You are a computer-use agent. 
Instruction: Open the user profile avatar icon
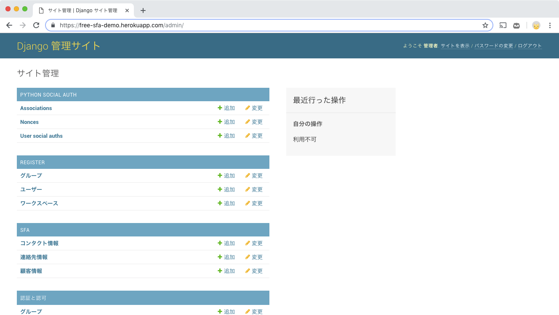pyautogui.click(x=536, y=25)
